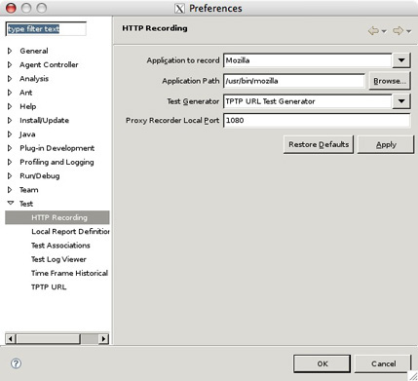This screenshot has width=418, height=381.
Task: Expand the Run/Debug tree node
Action: click(10, 176)
